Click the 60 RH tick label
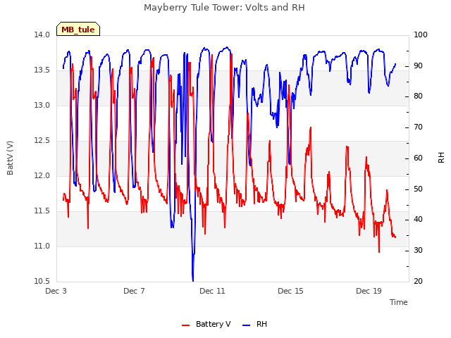Screen dimensions: 451x338 [x=418, y=158]
